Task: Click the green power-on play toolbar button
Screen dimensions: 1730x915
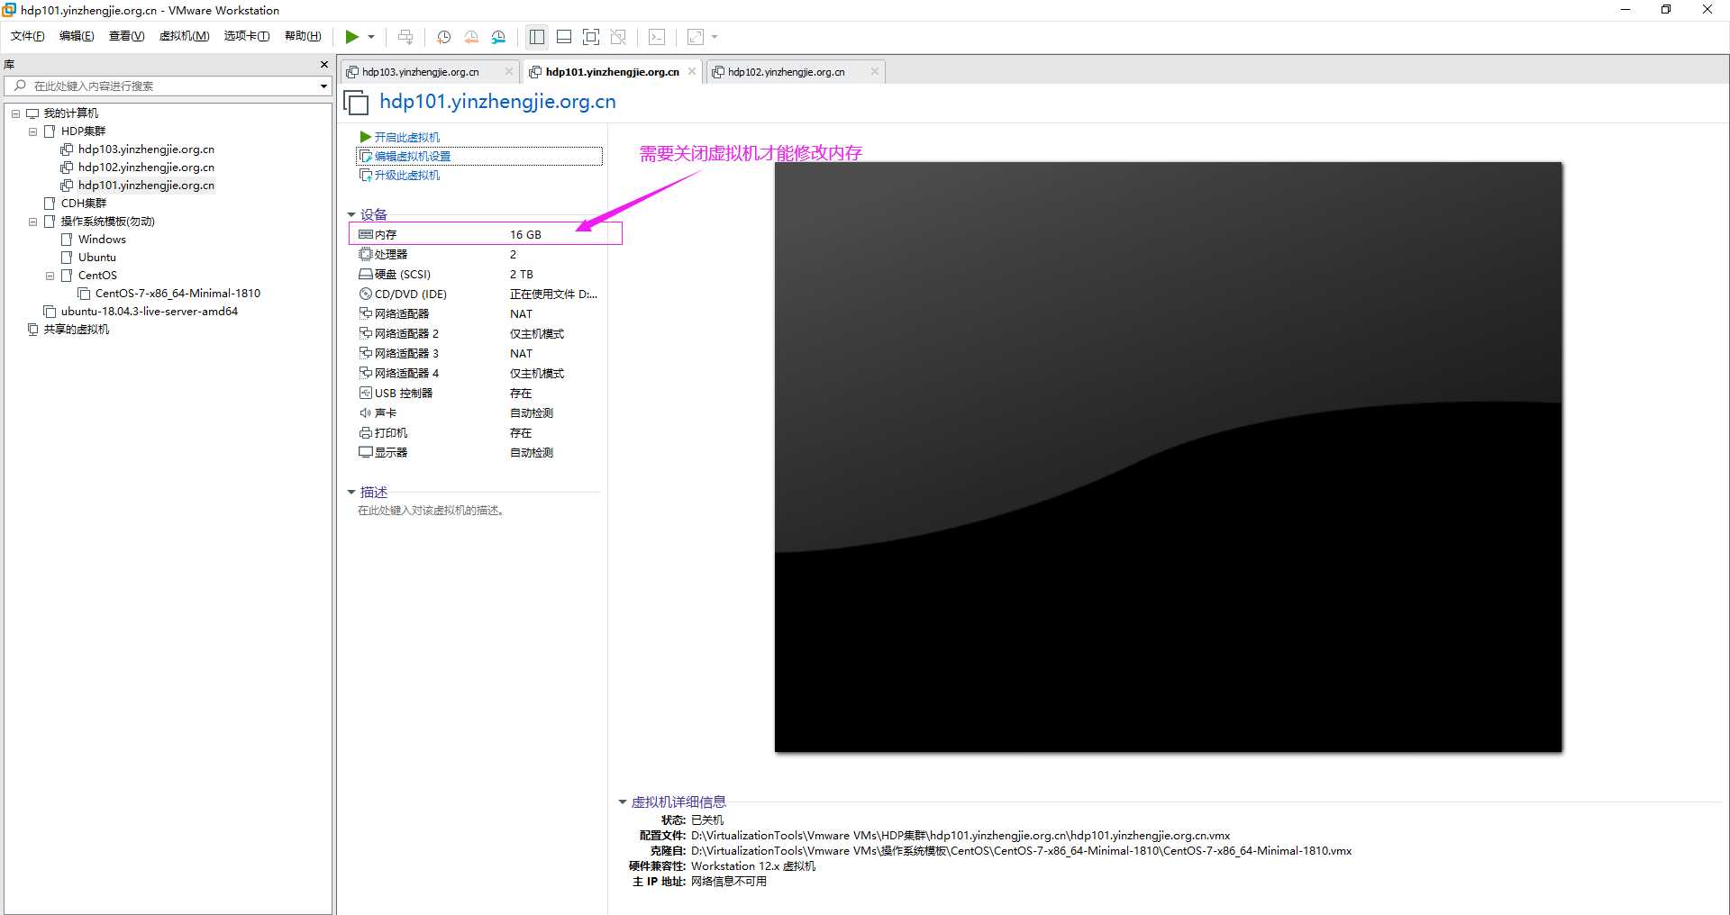Action: tap(351, 37)
